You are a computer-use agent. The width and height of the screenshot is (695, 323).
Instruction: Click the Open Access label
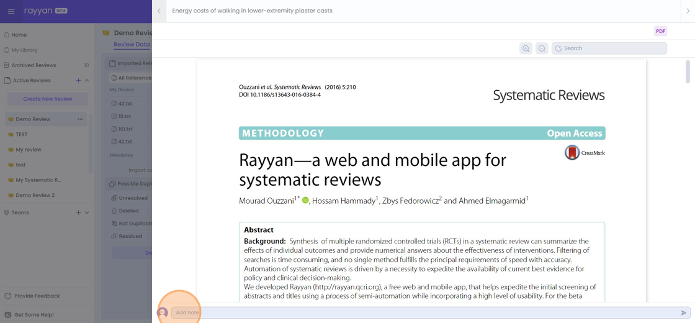575,133
